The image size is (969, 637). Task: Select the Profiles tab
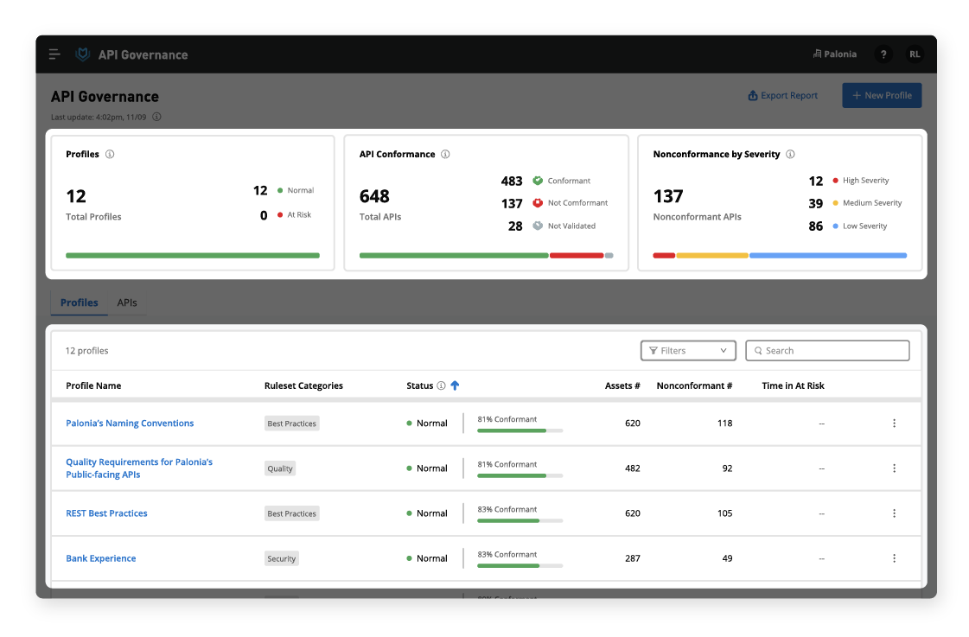[79, 303]
